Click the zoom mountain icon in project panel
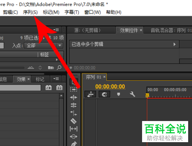 pyautogui.click(x=31, y=68)
